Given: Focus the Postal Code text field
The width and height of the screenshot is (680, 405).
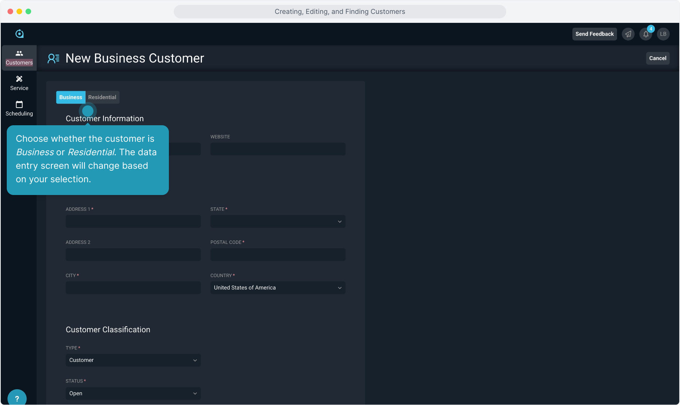Looking at the screenshot, I should tap(278, 255).
